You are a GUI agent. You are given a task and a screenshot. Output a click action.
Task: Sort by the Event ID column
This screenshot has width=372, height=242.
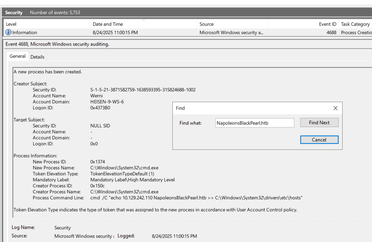[328, 24]
